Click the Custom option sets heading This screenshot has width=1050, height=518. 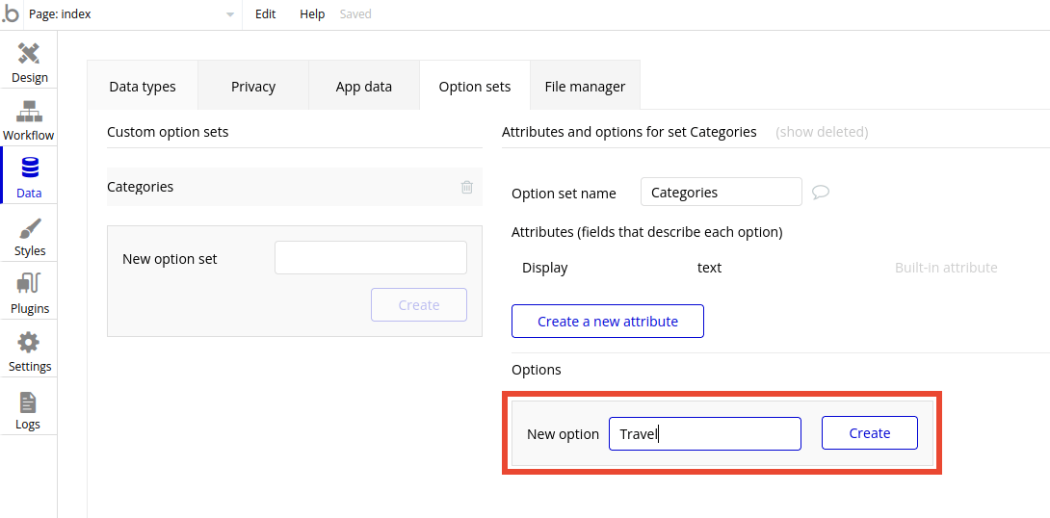168,132
